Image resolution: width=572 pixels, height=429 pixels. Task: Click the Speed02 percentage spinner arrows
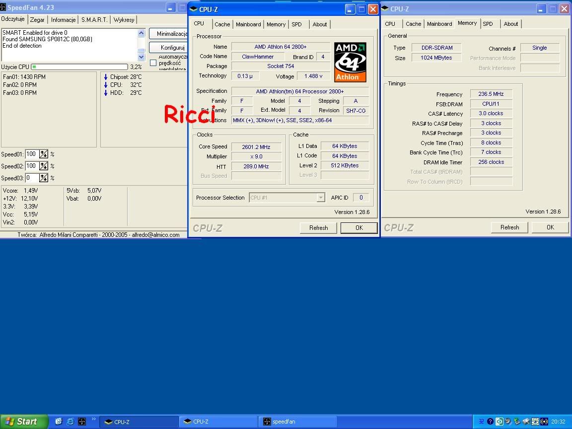point(44,166)
